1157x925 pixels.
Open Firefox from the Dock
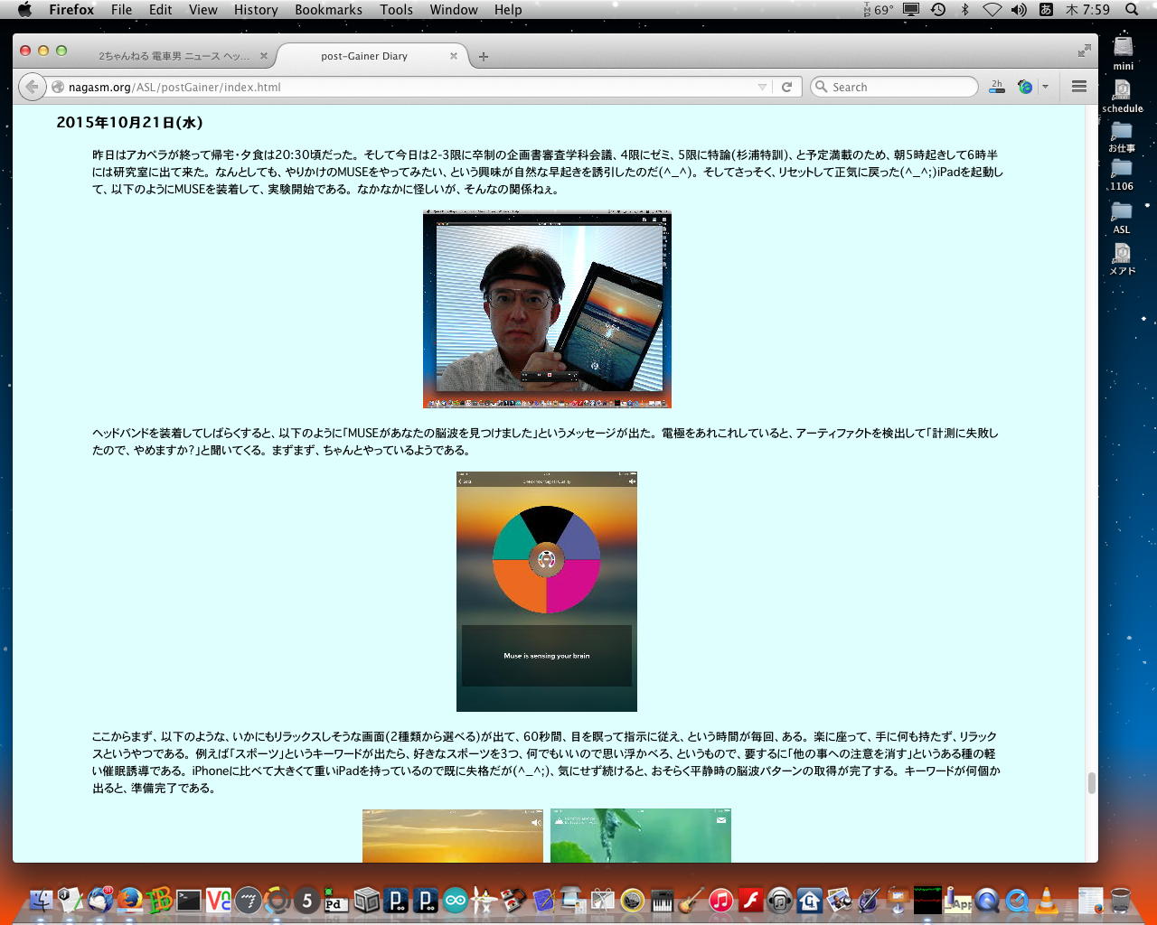pyautogui.click(x=130, y=900)
